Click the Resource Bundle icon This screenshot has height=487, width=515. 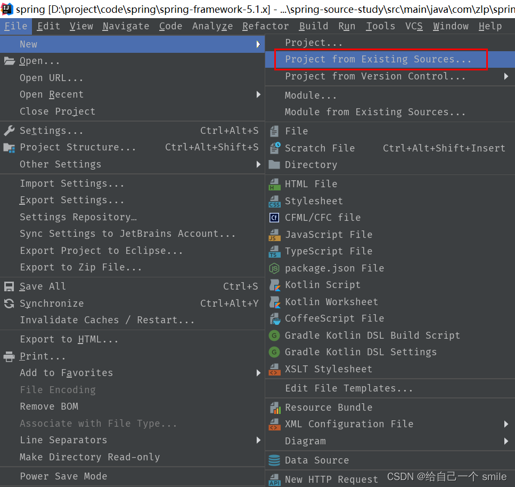pos(275,408)
